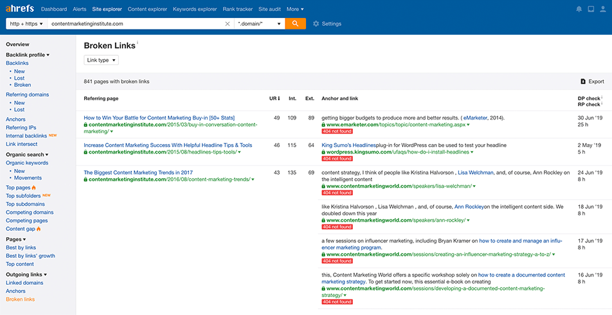This screenshot has height=315, width=612.
Task: Click the monitor icon in the header
Action: point(591,9)
